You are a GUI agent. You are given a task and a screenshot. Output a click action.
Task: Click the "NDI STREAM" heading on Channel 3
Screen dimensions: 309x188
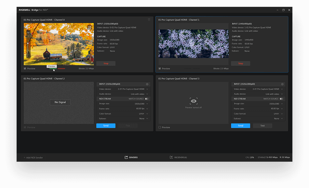[240, 99]
